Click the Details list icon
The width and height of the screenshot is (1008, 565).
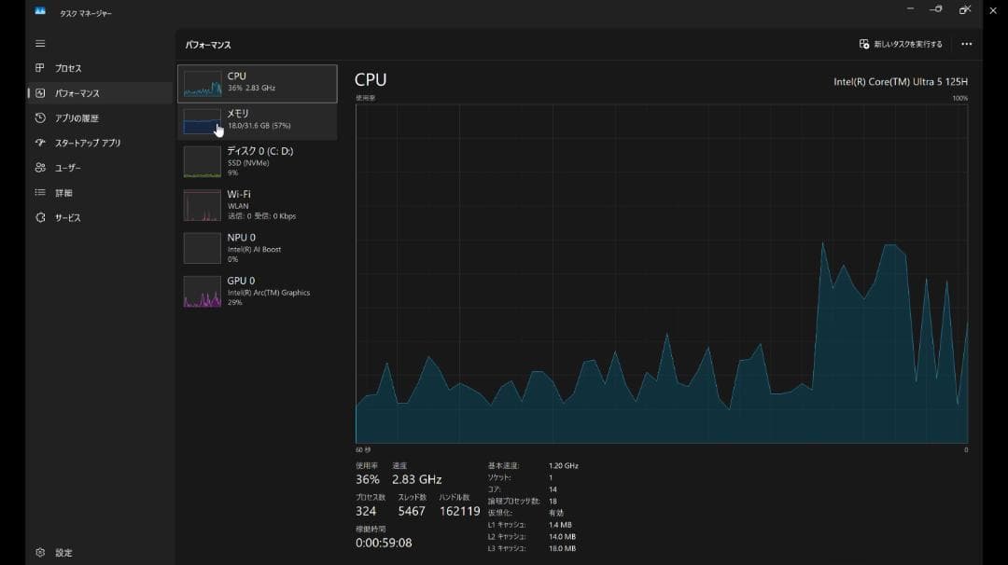coord(40,193)
